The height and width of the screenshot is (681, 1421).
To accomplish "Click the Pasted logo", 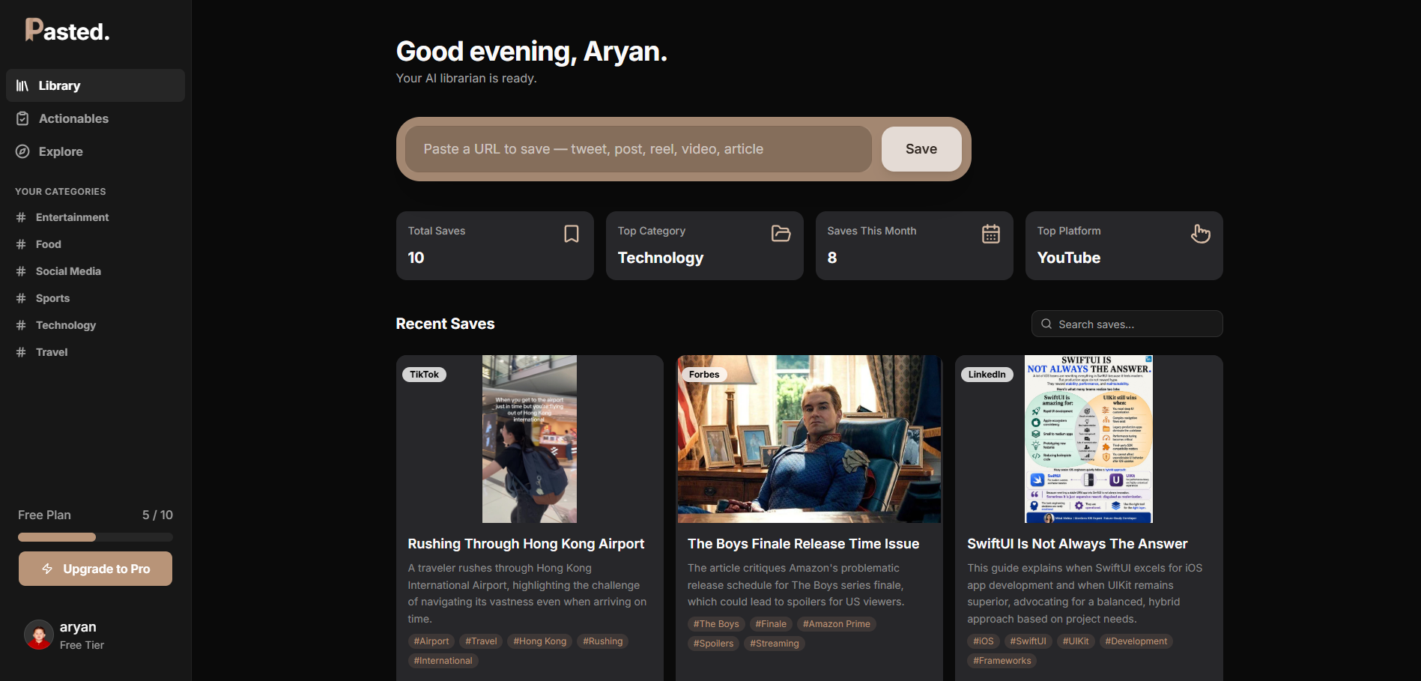I will [67, 31].
